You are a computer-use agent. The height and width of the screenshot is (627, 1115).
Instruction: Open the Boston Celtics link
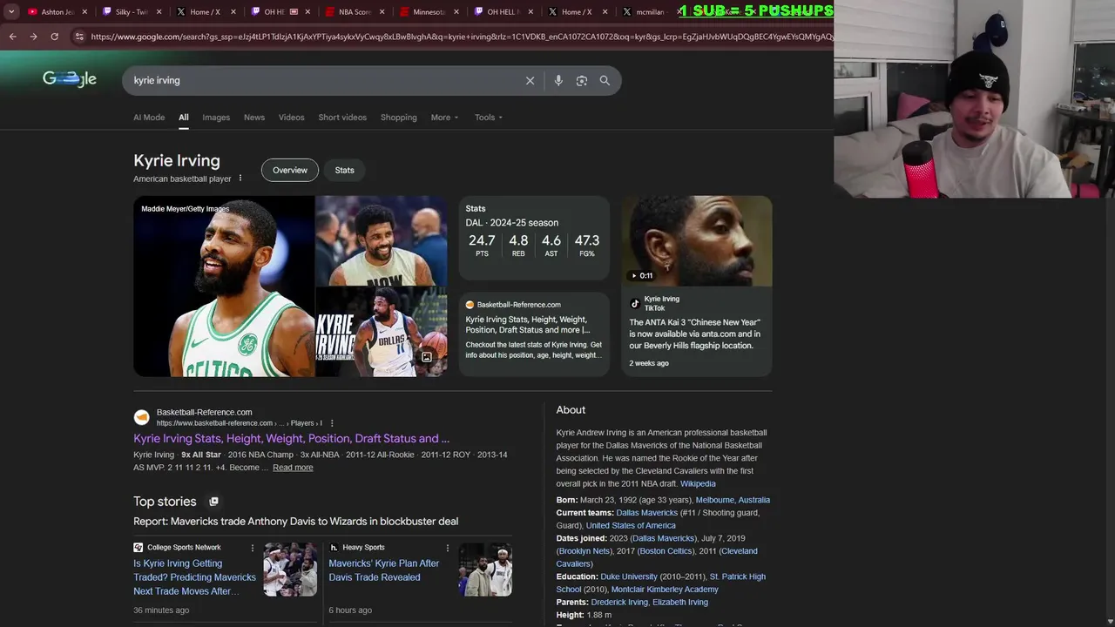(x=666, y=551)
